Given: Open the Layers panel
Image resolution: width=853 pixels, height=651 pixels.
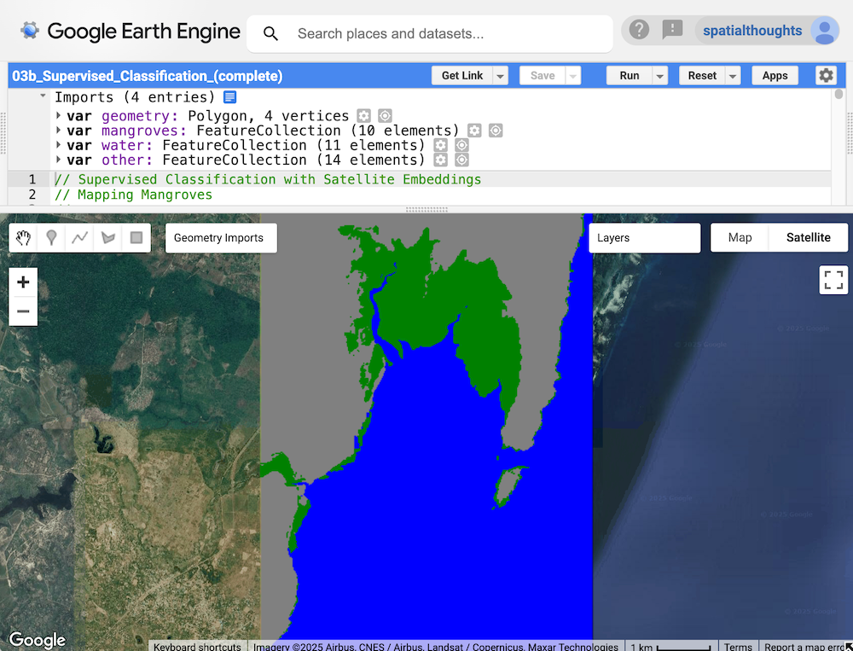Looking at the screenshot, I should point(644,238).
